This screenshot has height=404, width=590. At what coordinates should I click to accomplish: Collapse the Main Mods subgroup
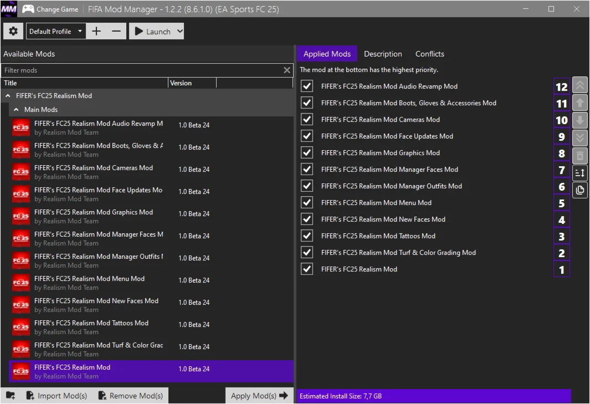(16, 110)
